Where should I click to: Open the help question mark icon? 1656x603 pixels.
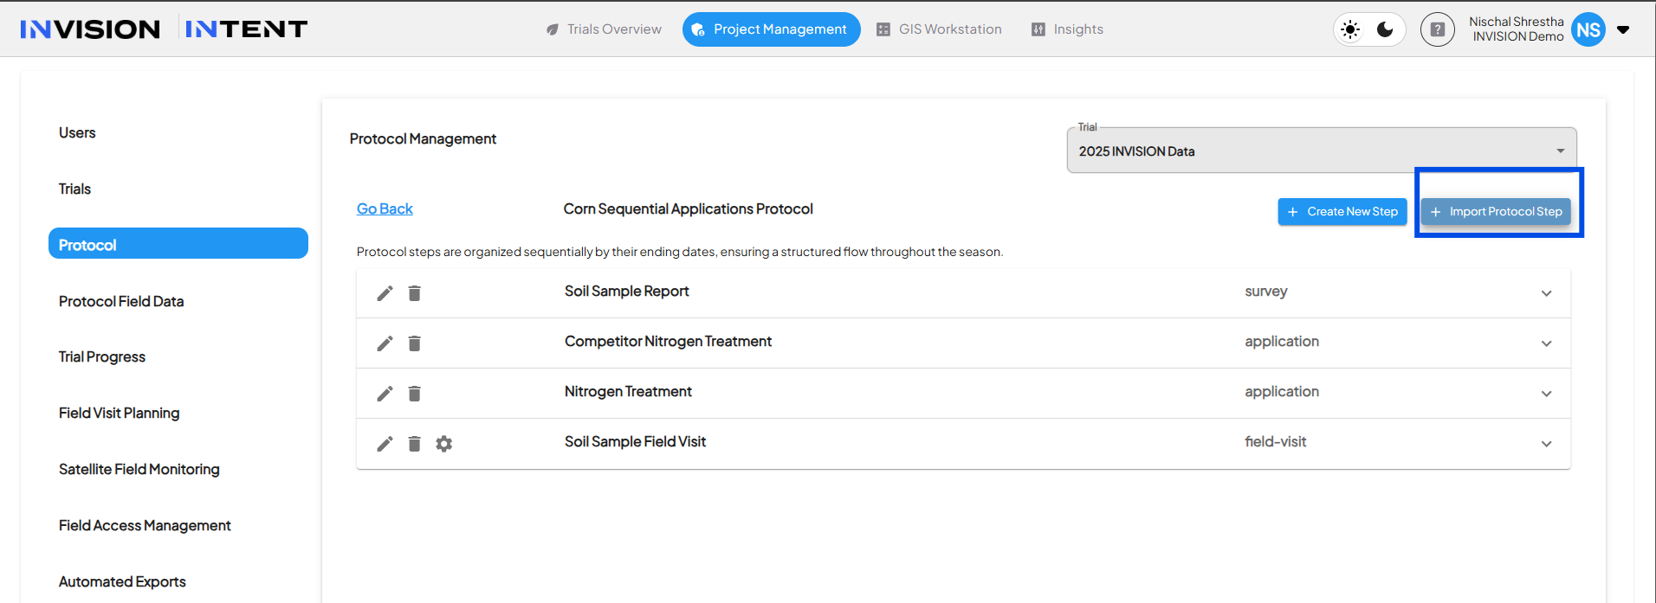coord(1437,29)
